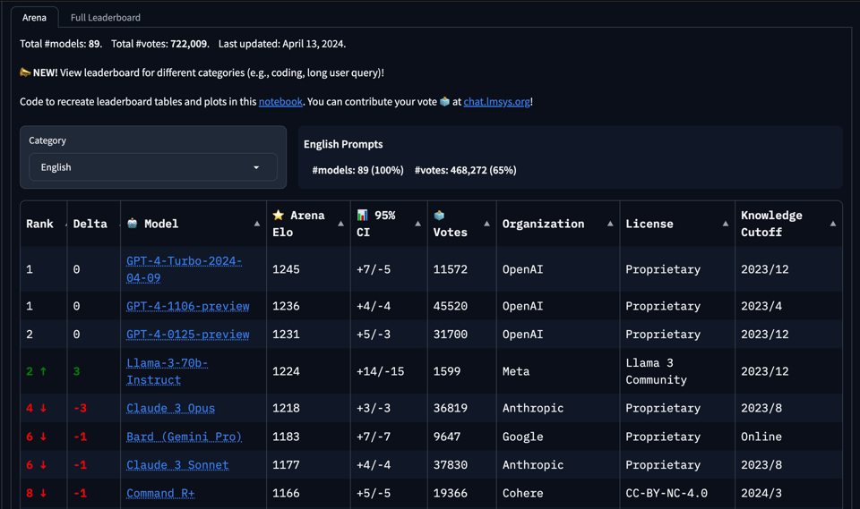Select the Arena tab
The height and width of the screenshot is (509, 860).
click(x=34, y=17)
